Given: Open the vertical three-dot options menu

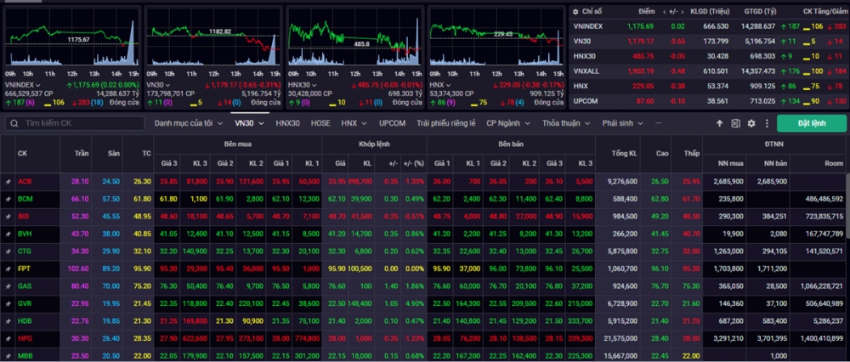Looking at the screenshot, I should [767, 123].
